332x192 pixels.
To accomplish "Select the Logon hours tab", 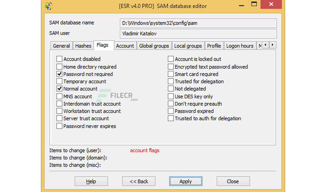I will (240, 46).
